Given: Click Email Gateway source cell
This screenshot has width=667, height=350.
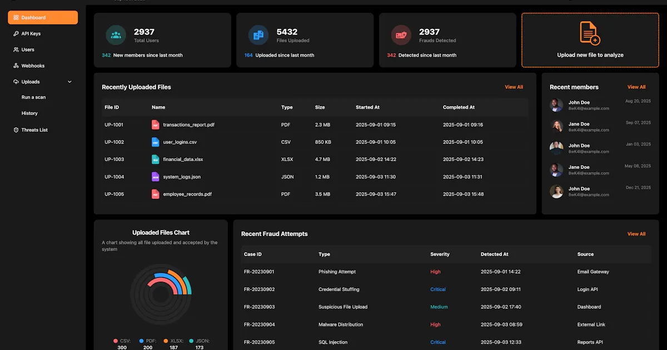Looking at the screenshot, I should click(593, 272).
